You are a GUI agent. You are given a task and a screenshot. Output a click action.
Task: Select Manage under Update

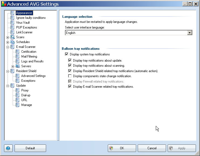pos(26,105)
